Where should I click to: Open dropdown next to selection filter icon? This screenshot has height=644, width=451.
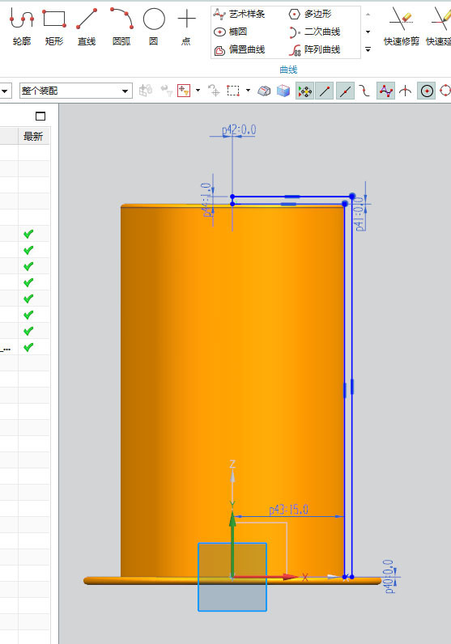tap(198, 91)
